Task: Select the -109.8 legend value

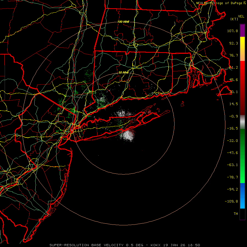Action: coord(231,201)
